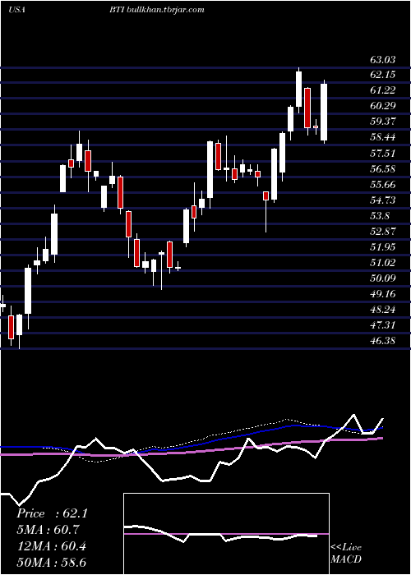Click the 55.66 price axis label
Screen dimensions: 411x575
(x=382, y=185)
